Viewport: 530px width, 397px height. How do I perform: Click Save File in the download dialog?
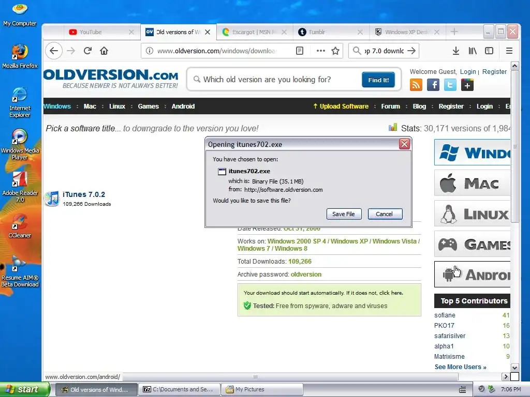(344, 214)
